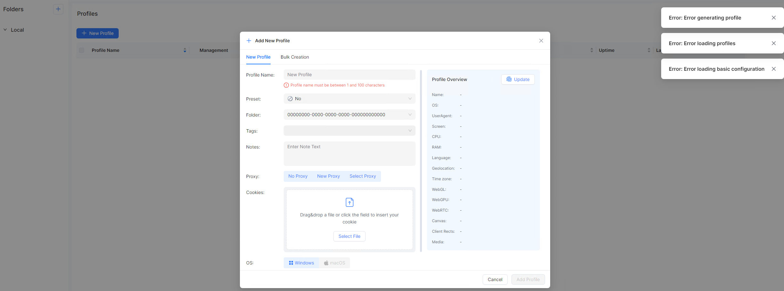Select Windows as the OS
Image resolution: width=784 pixels, height=291 pixels.
tap(301, 263)
